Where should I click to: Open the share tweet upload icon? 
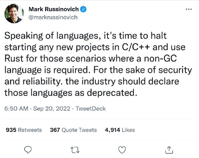coord(169,150)
